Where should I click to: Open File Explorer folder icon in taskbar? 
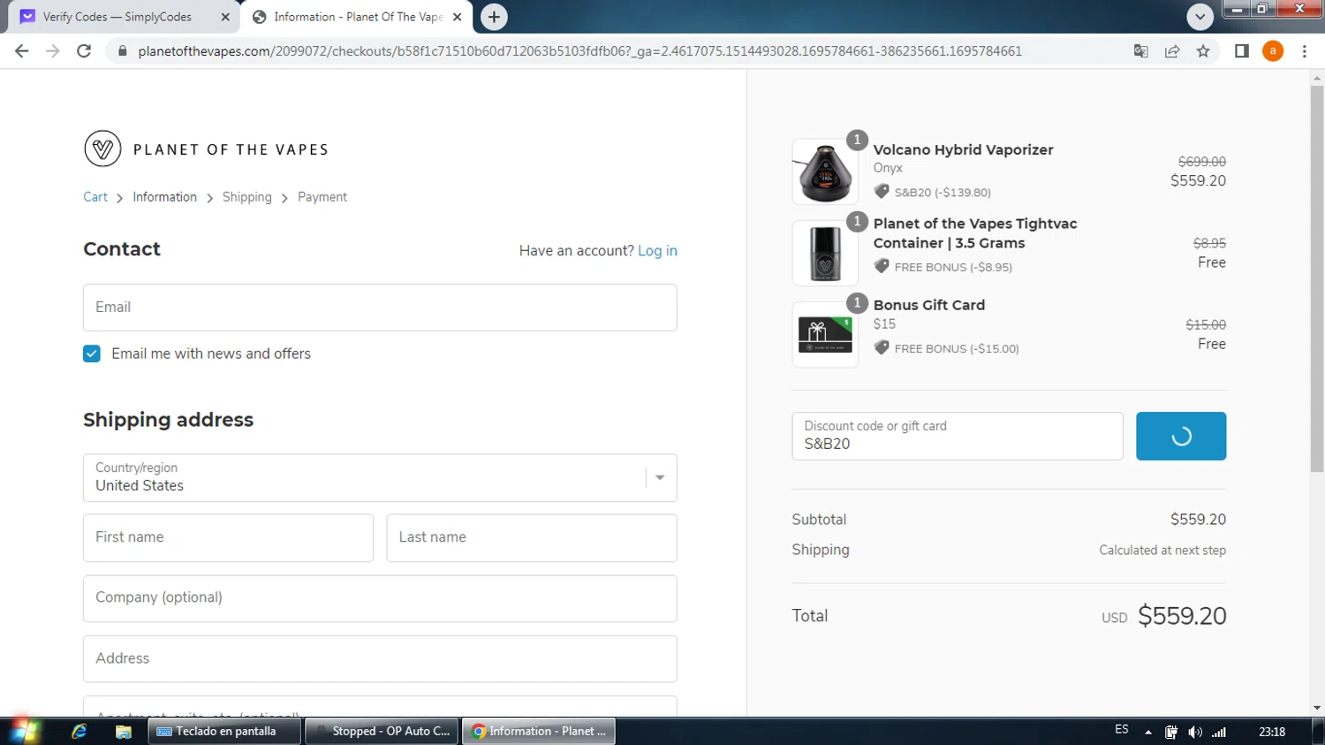pyautogui.click(x=123, y=731)
